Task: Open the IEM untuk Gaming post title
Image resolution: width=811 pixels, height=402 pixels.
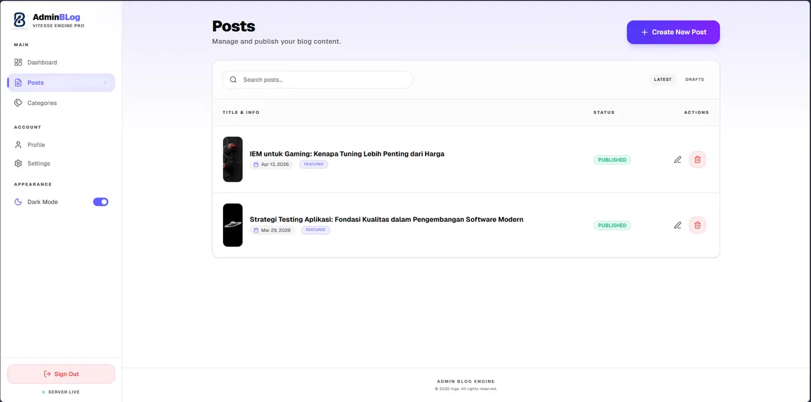Action: [x=347, y=154]
